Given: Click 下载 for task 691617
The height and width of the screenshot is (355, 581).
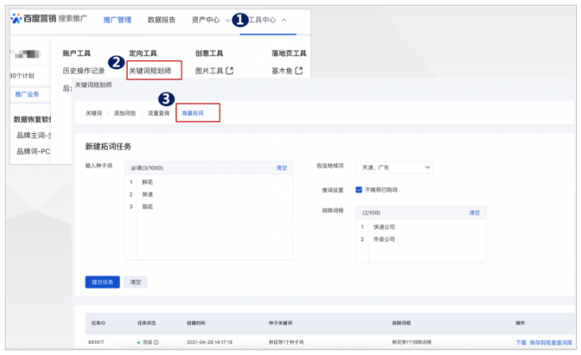Looking at the screenshot, I should point(521,342).
